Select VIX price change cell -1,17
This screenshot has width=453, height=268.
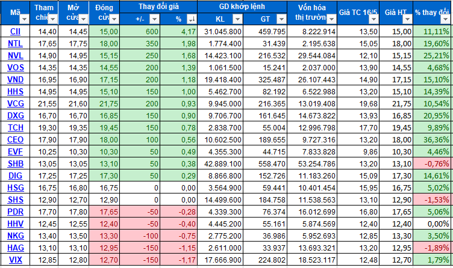(179, 260)
